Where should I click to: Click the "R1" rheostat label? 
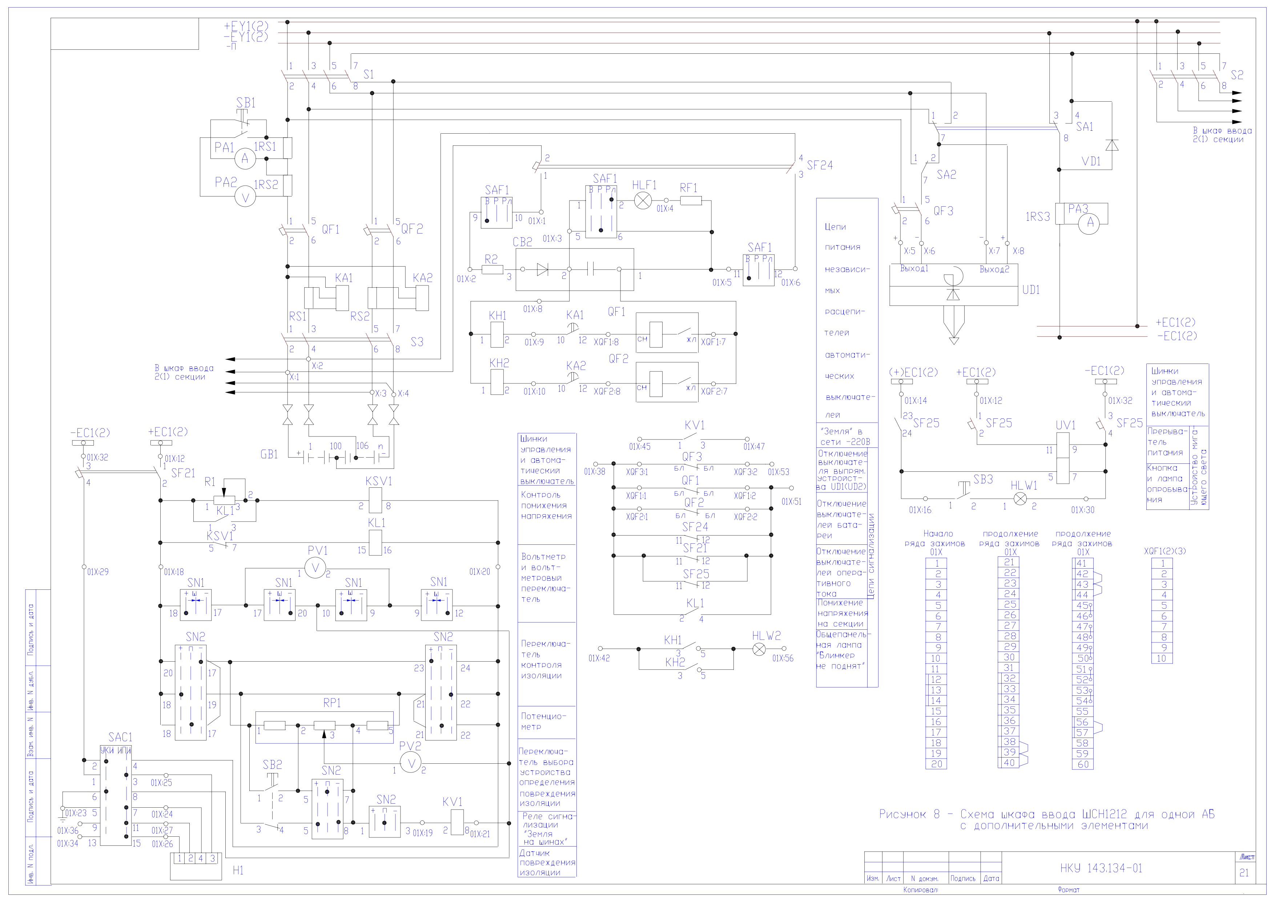click(209, 482)
